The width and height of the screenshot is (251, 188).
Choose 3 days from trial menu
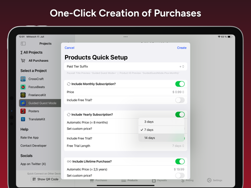click(x=161, y=122)
